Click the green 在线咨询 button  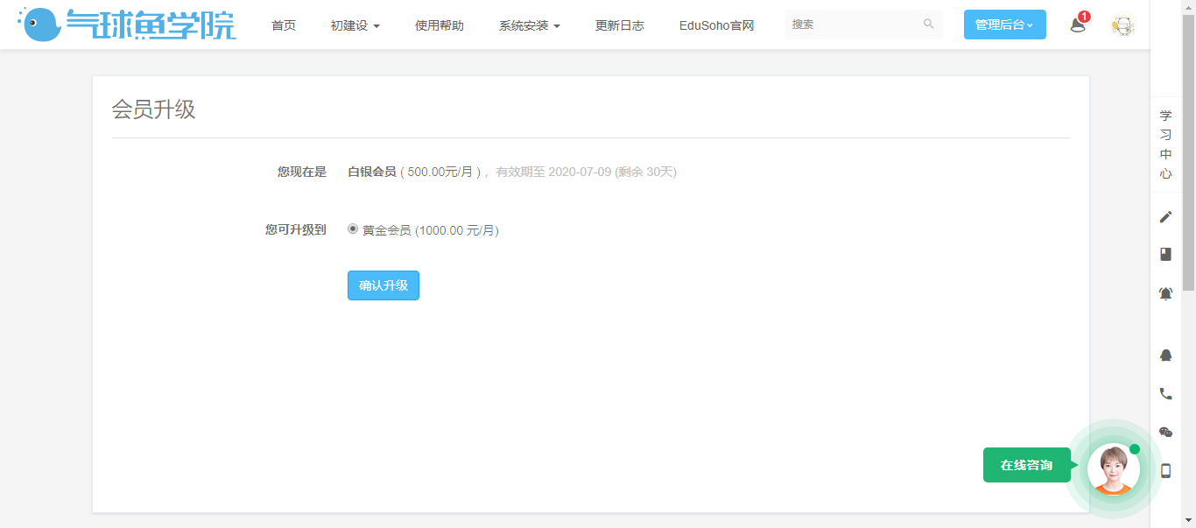[1026, 465]
